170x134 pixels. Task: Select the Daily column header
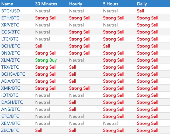point(142,4)
